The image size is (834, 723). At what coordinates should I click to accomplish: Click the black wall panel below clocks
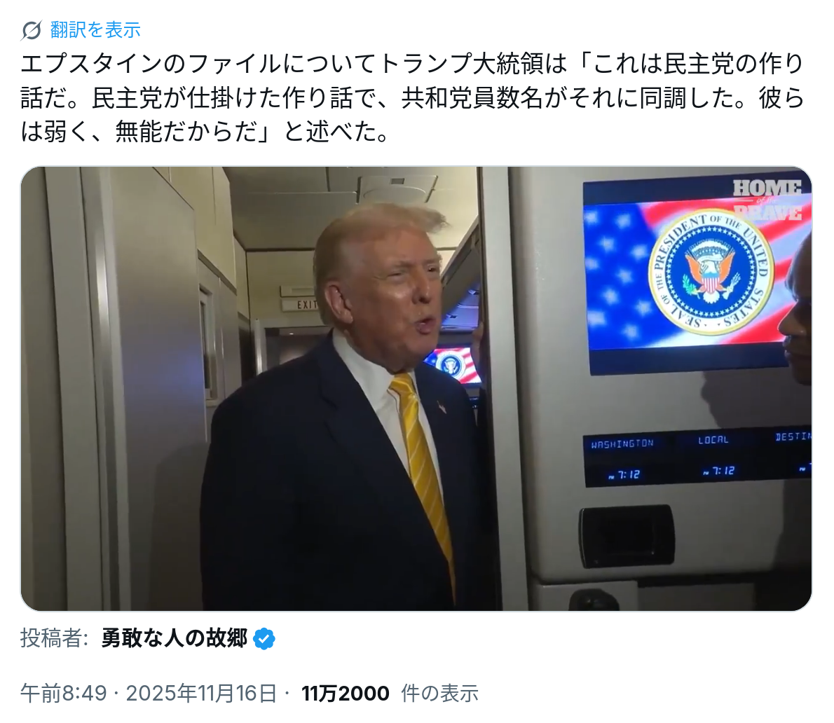[627, 537]
